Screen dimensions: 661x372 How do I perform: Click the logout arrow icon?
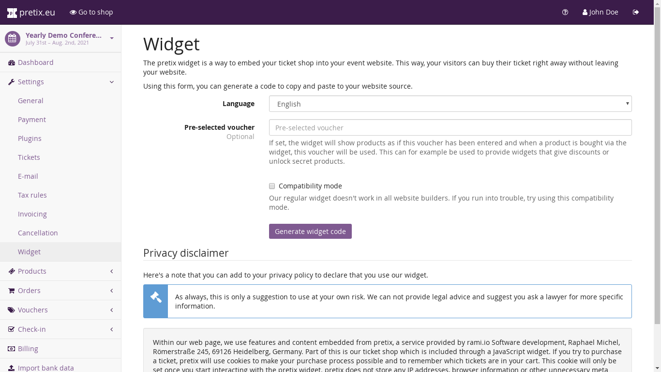636,12
